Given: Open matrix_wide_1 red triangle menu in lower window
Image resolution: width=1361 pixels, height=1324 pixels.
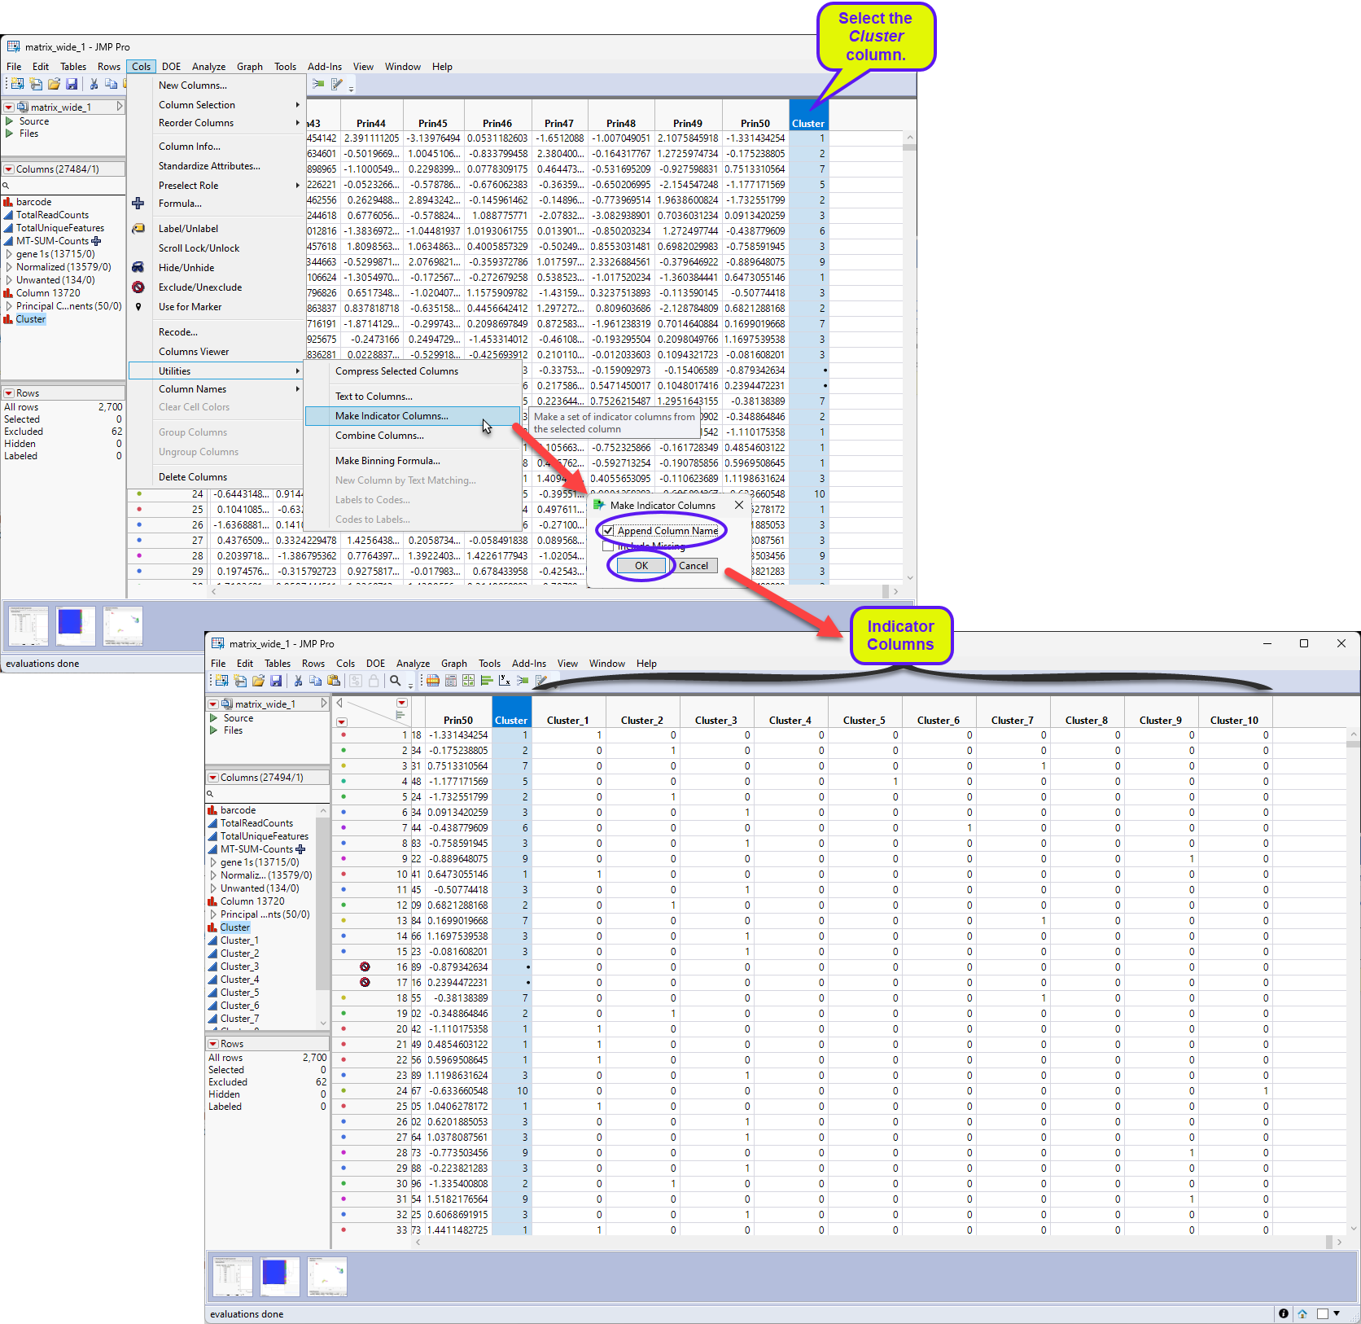Looking at the screenshot, I should coord(213,704).
